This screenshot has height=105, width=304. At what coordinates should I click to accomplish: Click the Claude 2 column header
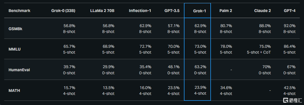(x=262, y=11)
